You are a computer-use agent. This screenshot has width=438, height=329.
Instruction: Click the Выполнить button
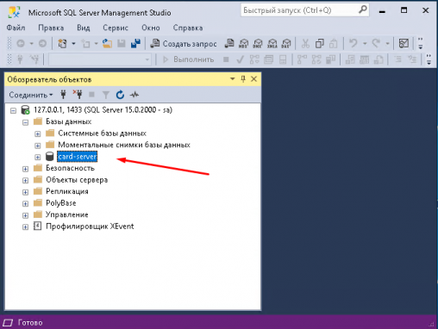point(189,59)
